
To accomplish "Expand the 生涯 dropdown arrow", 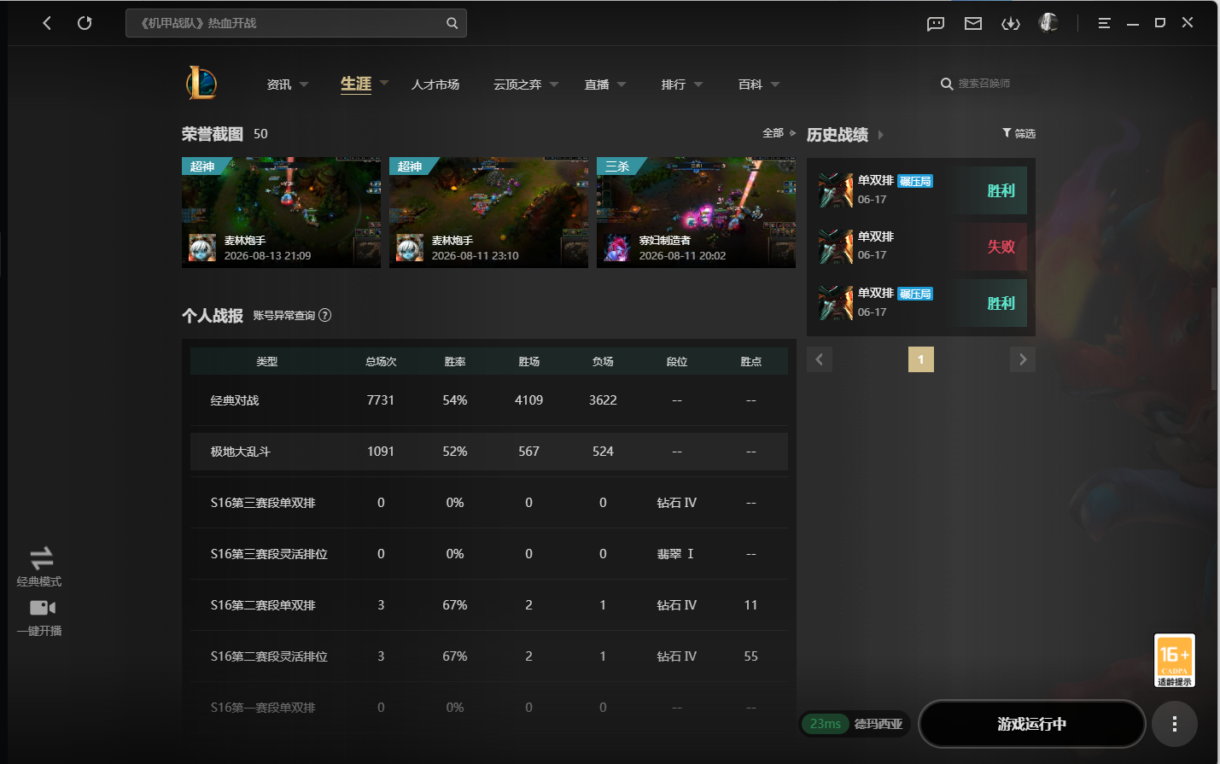I will 384,83.
